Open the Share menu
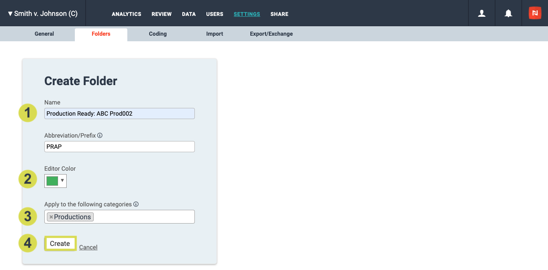 [279, 14]
